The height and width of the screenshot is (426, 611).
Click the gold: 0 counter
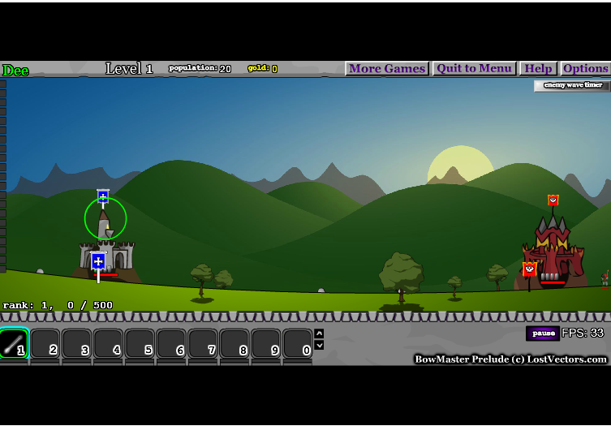click(263, 69)
